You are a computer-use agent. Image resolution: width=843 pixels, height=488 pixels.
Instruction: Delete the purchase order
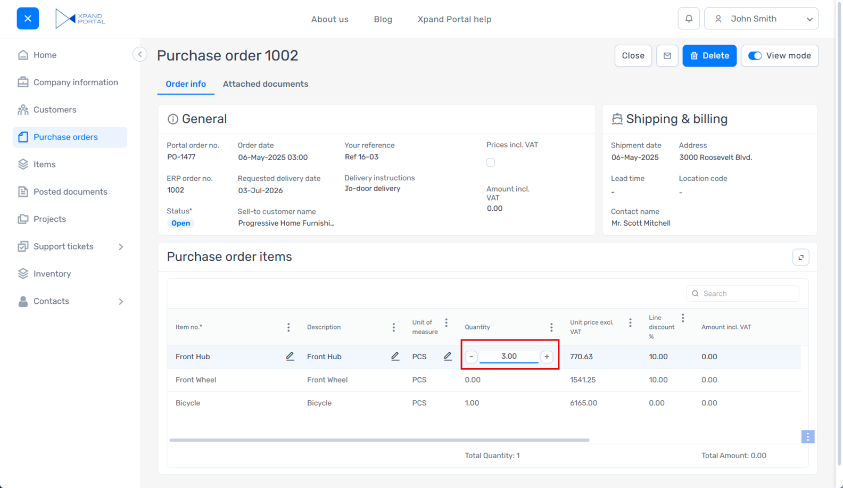(709, 56)
